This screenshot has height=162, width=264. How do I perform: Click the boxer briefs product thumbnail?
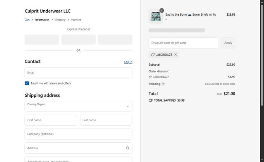[x=156, y=16]
